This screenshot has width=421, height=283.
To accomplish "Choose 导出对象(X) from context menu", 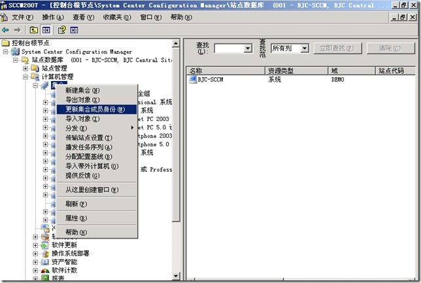I will point(97,100).
